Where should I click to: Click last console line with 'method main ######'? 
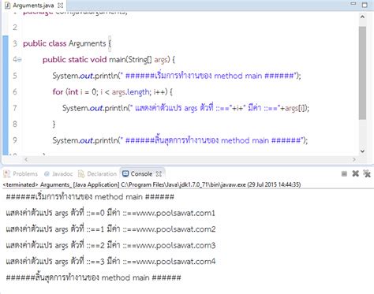93,277
